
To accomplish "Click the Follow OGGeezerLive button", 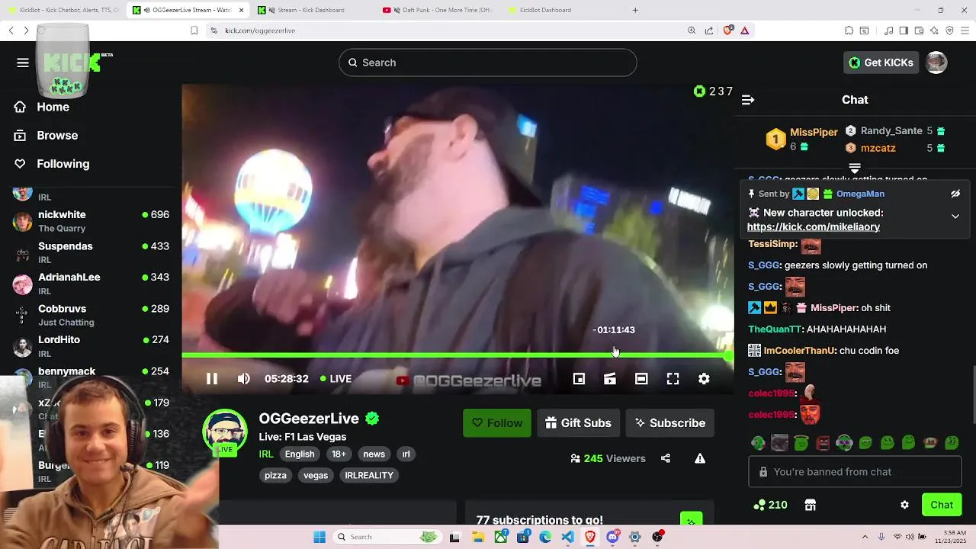I will (x=497, y=423).
